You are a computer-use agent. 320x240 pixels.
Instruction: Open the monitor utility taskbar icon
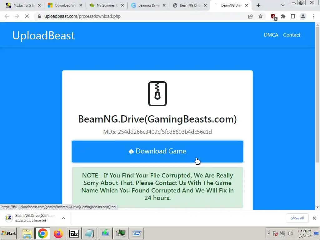[x=121, y=233]
